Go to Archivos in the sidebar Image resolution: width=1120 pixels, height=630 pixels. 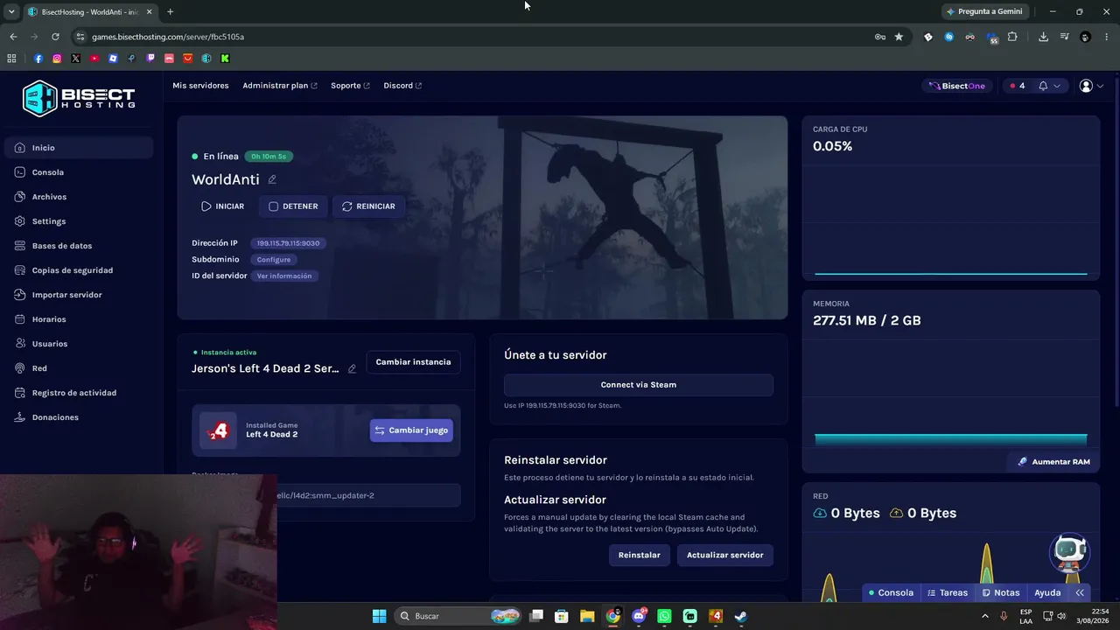pos(79,197)
